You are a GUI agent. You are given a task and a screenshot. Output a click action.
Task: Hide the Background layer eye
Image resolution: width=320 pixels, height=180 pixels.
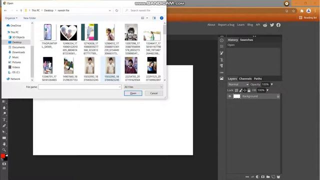point(229,96)
